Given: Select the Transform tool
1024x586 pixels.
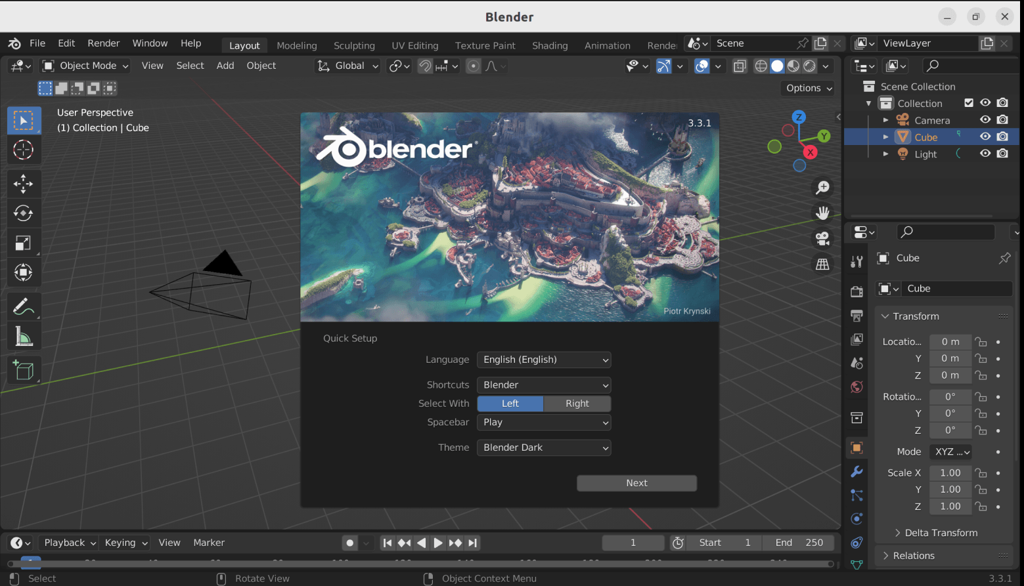Looking at the screenshot, I should point(24,272).
